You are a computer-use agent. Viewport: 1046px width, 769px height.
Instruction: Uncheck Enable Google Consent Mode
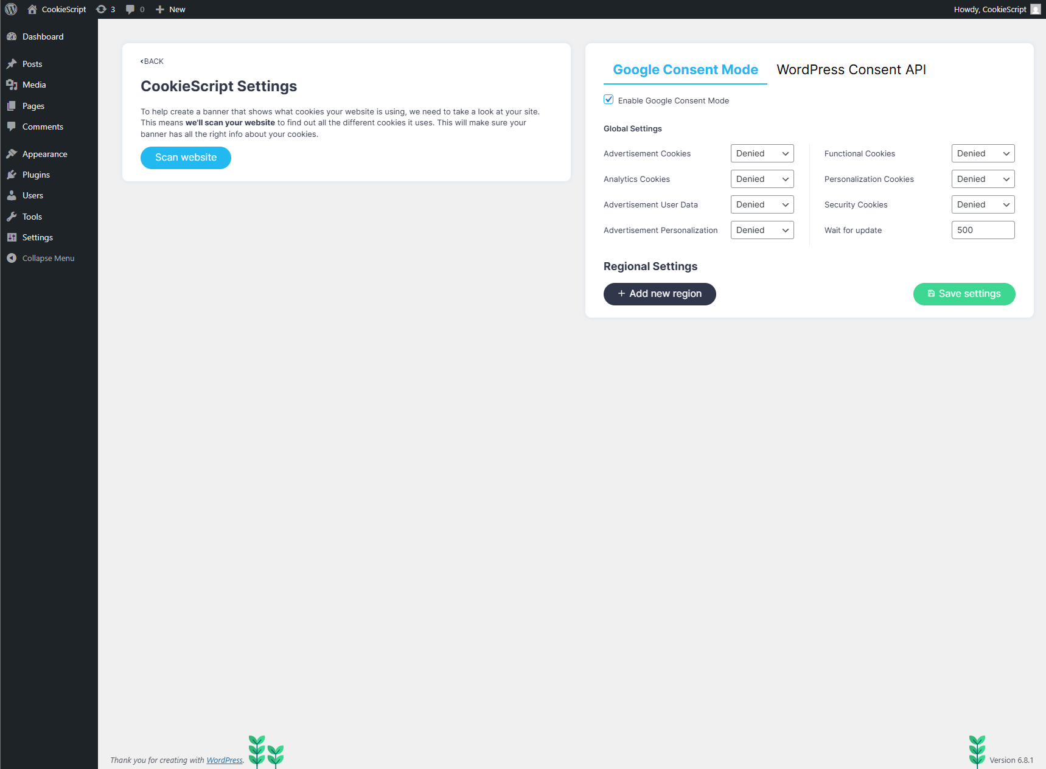(608, 100)
